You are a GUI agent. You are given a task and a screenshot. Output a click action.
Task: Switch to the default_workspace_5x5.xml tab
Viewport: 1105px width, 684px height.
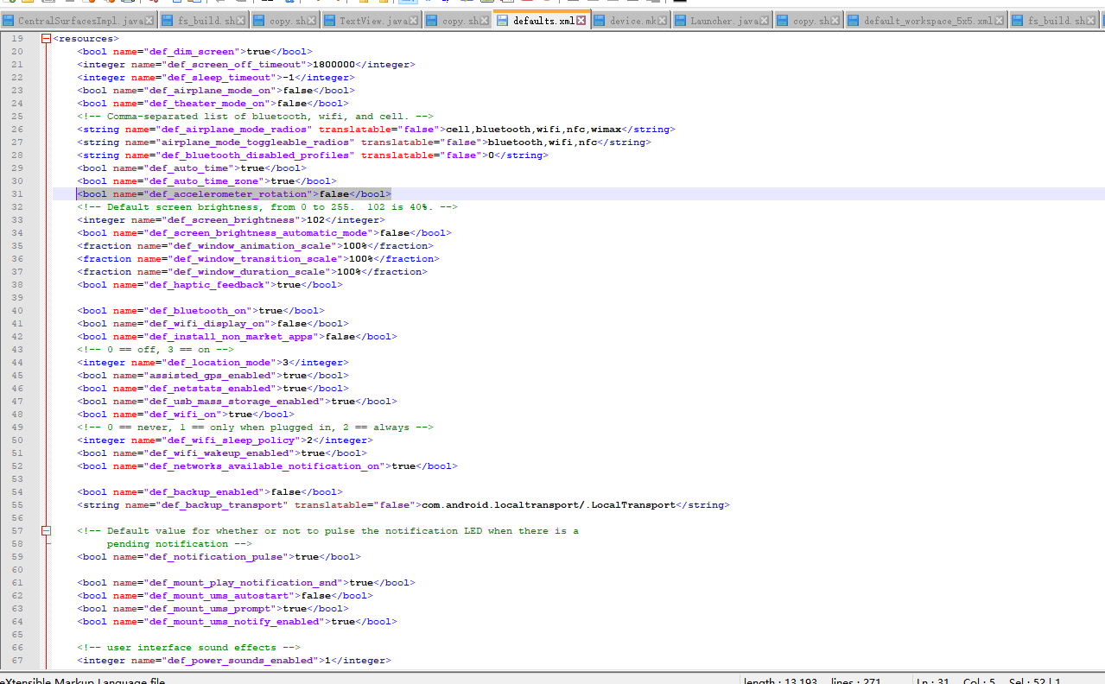(928, 21)
